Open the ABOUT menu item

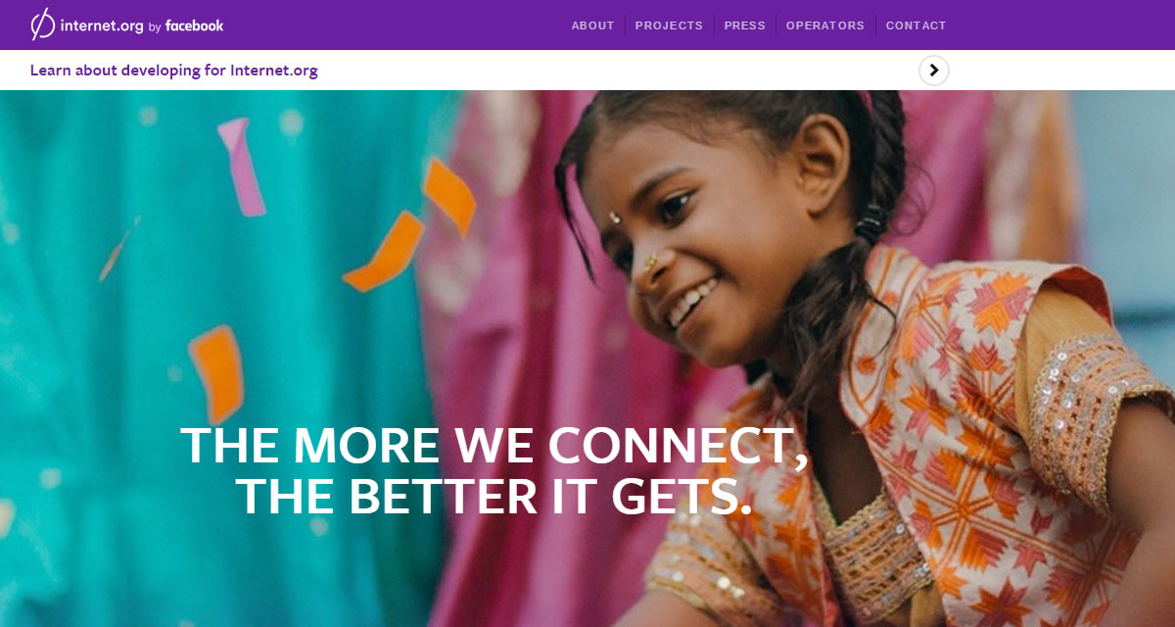point(593,25)
